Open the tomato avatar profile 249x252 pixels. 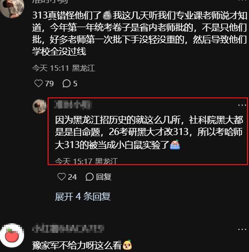tap(12, 235)
